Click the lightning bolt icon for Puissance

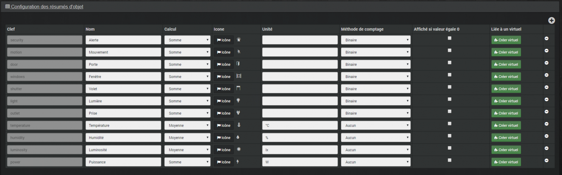tap(238, 162)
